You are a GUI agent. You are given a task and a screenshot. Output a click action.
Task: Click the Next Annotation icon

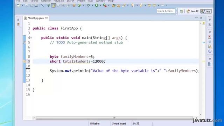(133, 6)
